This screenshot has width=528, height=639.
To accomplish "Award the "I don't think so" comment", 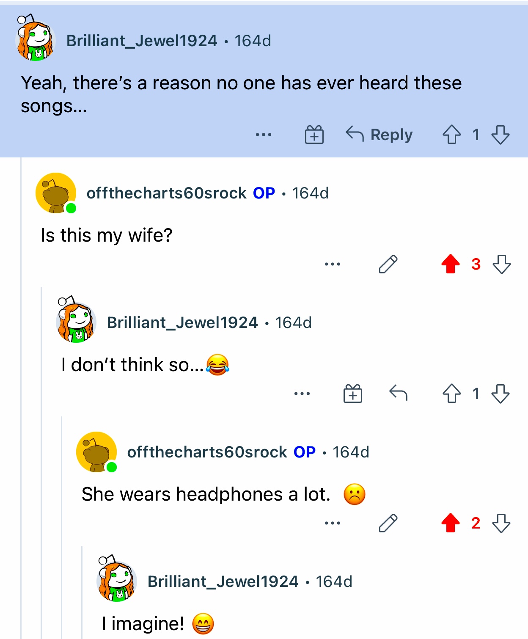I will click(x=353, y=394).
